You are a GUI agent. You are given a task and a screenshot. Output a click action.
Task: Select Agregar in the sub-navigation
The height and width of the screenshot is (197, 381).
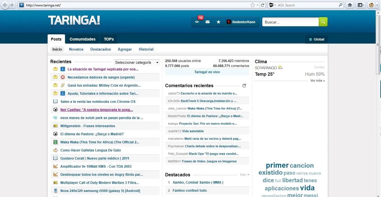pyautogui.click(x=125, y=49)
